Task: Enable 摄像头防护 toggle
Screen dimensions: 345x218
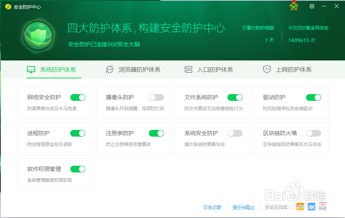Action: coord(156,97)
